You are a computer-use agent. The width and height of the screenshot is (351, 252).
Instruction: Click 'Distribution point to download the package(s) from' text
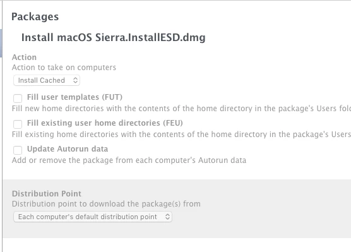pos(106,204)
